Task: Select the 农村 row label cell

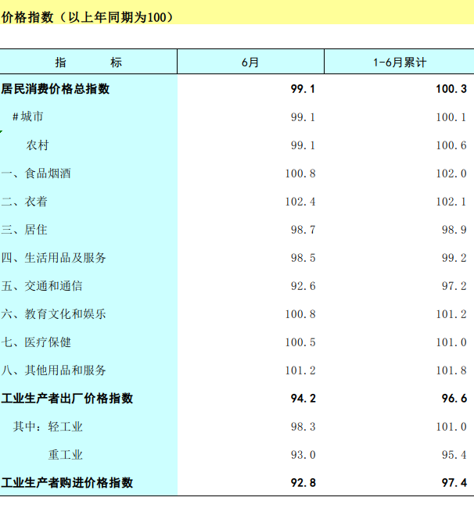Action: pyautogui.click(x=38, y=145)
